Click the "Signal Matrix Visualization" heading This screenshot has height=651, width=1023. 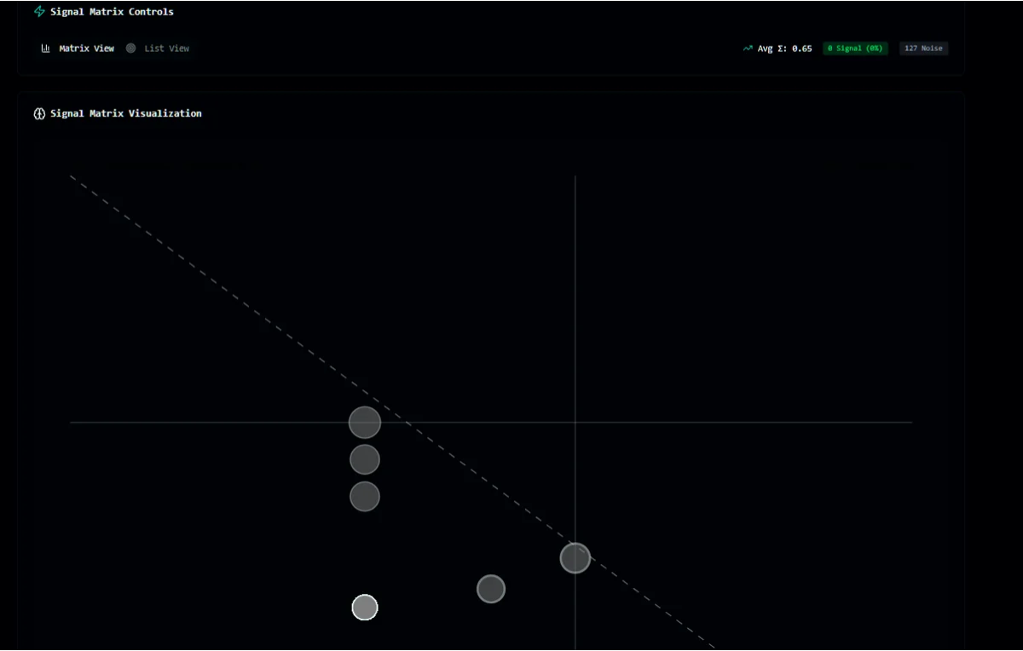tap(126, 113)
